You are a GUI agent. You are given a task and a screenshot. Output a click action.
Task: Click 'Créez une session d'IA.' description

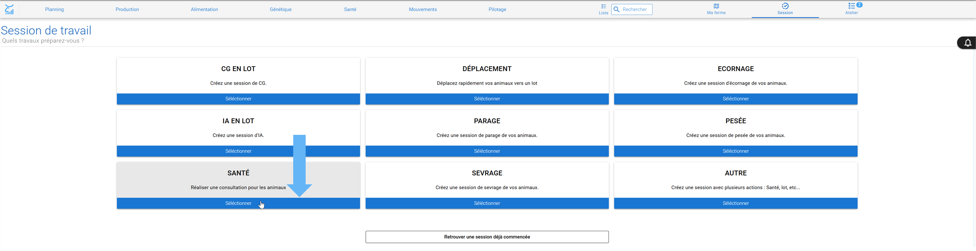pyautogui.click(x=238, y=136)
